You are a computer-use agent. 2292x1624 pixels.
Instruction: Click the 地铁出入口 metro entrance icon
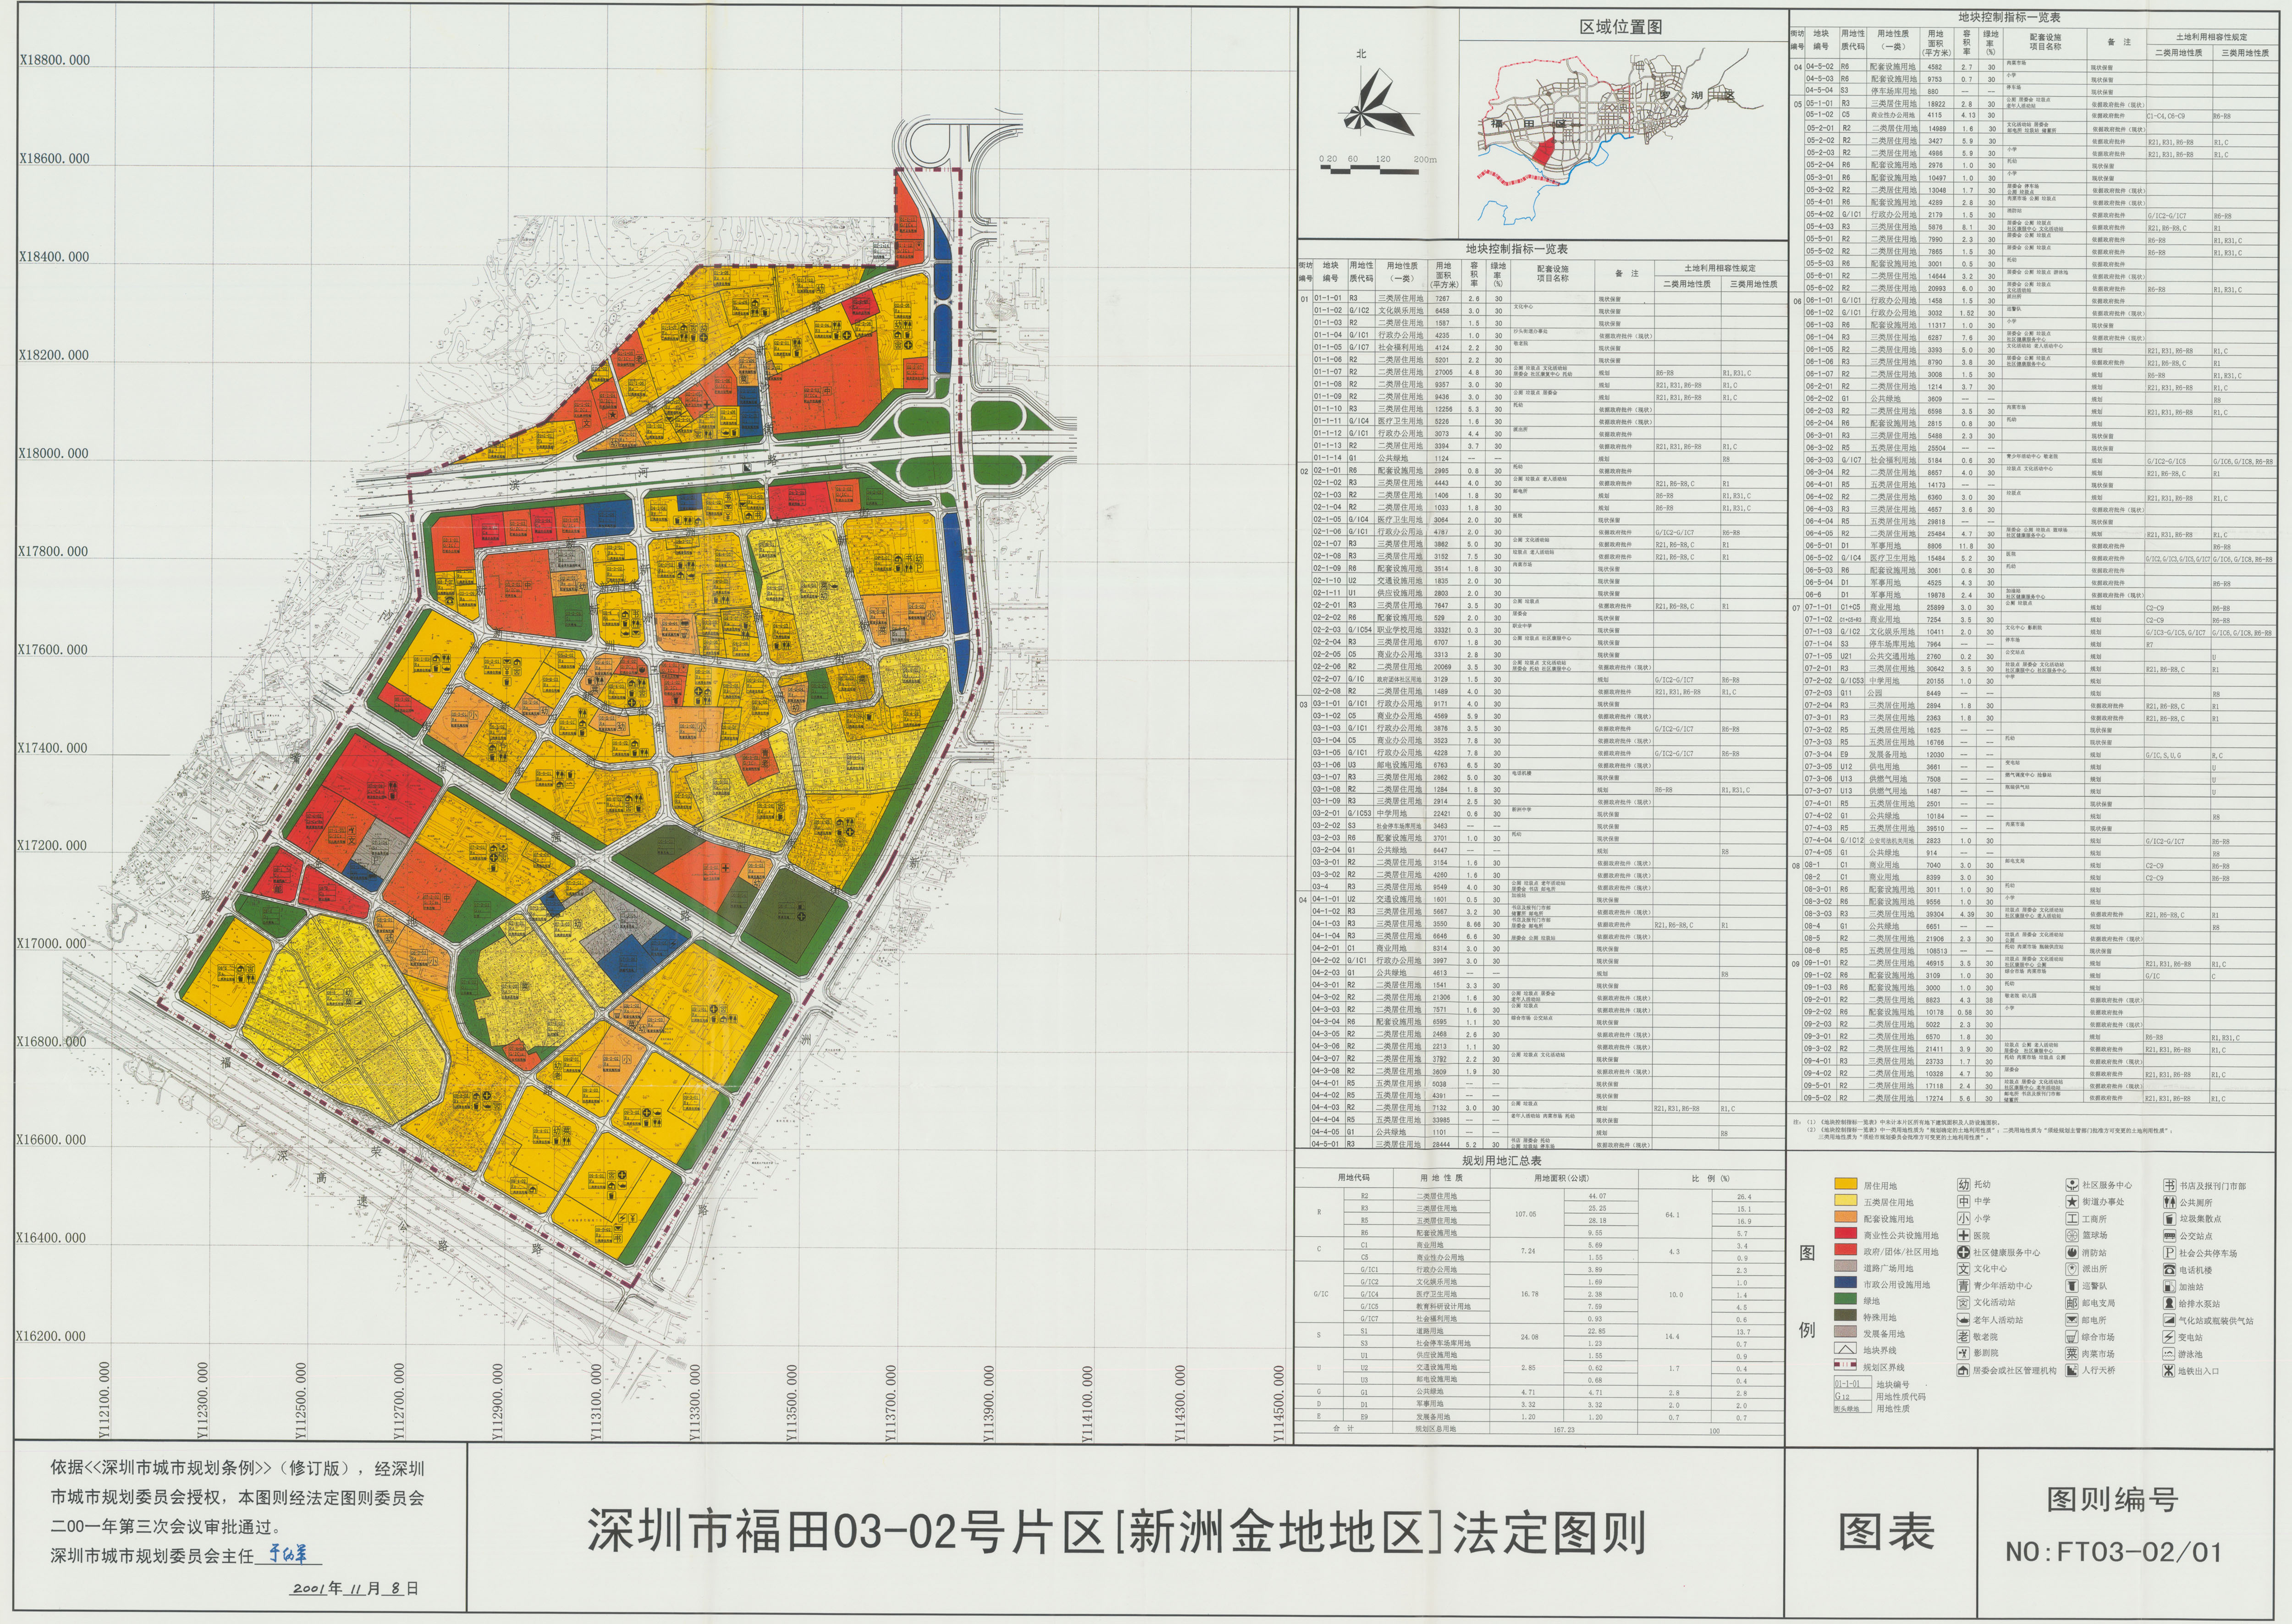coord(2169,1371)
